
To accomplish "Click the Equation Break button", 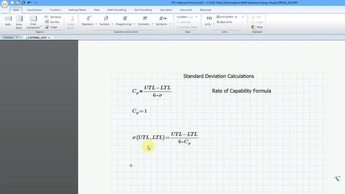I will click(x=187, y=27).
